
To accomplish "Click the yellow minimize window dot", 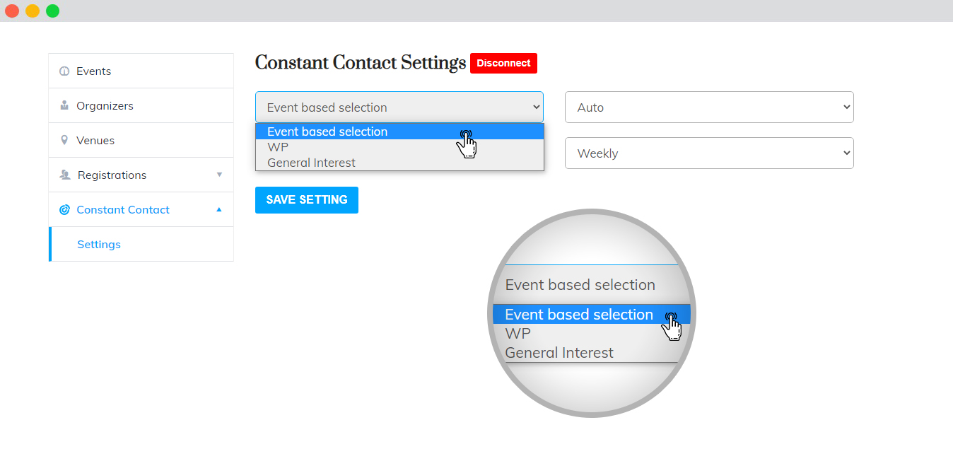I will point(33,11).
